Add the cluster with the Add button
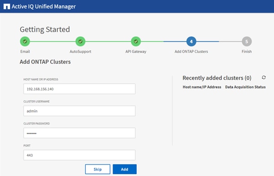 pyautogui.click(x=124, y=169)
